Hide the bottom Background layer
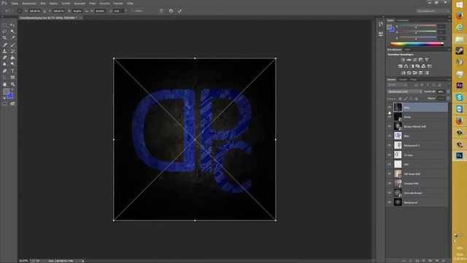The image size is (467, 263). point(389,202)
